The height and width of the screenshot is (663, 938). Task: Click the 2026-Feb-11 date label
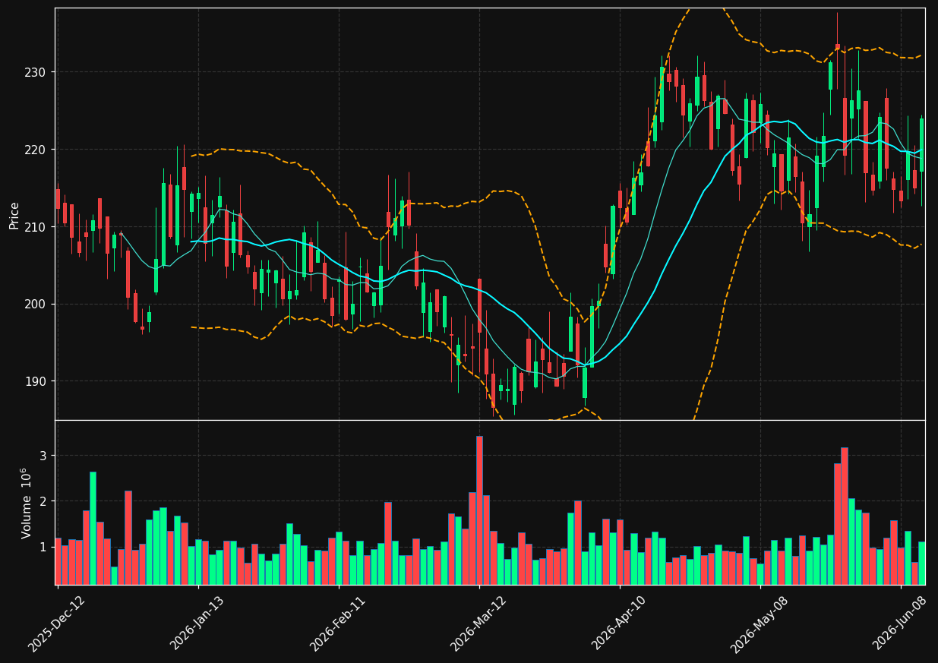(338, 624)
